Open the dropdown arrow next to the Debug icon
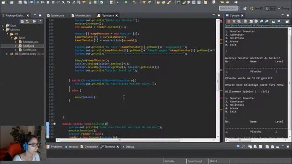This screenshot has height=164, width=292. [122, 2]
